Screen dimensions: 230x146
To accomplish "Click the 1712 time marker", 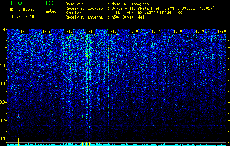I will (x=46, y=31).
